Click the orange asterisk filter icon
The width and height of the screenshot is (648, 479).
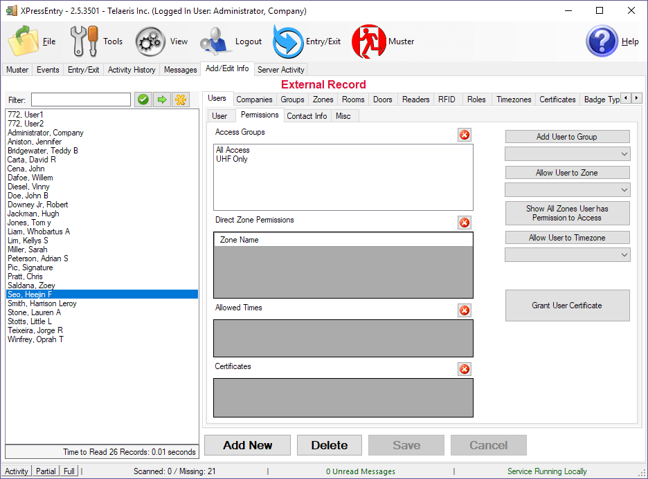point(180,100)
